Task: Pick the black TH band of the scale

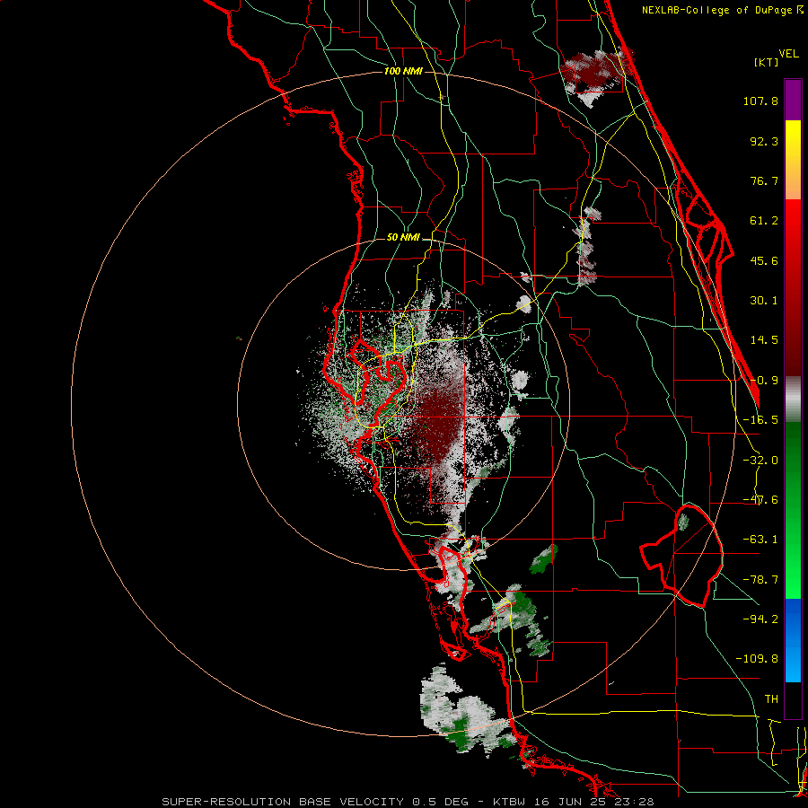Action: (x=793, y=699)
